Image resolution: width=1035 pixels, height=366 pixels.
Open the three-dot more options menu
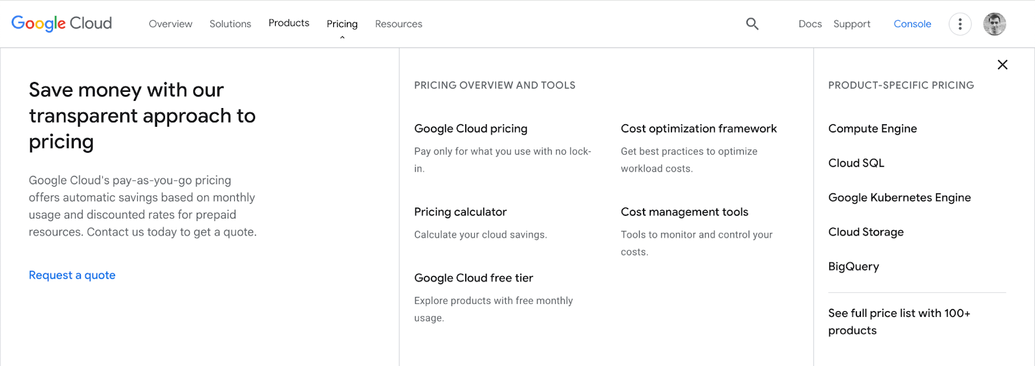pos(960,24)
